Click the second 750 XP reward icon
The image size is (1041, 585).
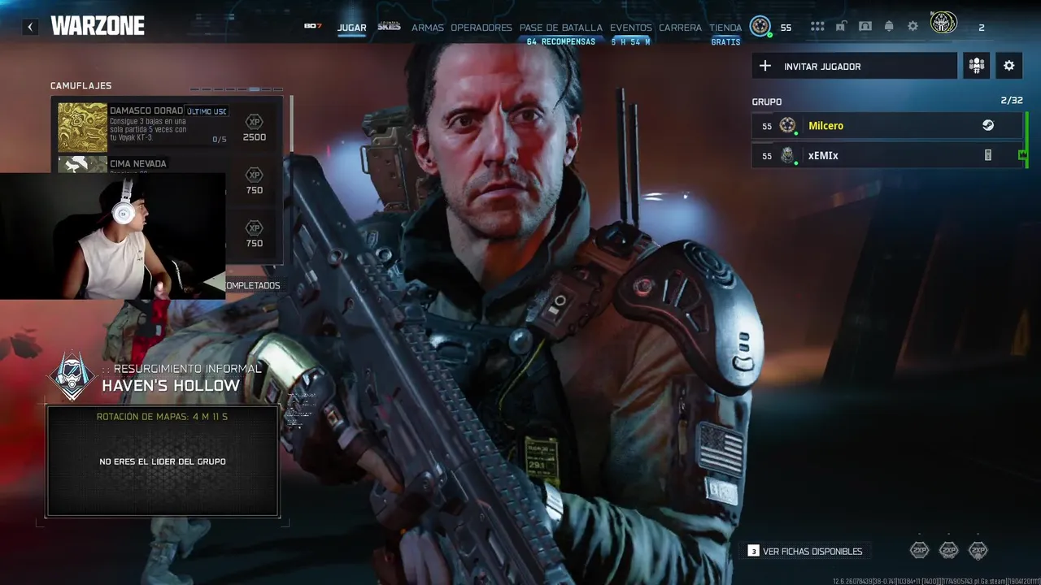point(254,227)
